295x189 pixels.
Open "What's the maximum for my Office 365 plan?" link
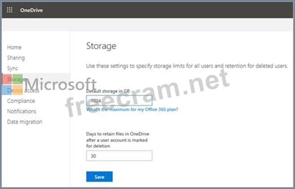click(132, 109)
